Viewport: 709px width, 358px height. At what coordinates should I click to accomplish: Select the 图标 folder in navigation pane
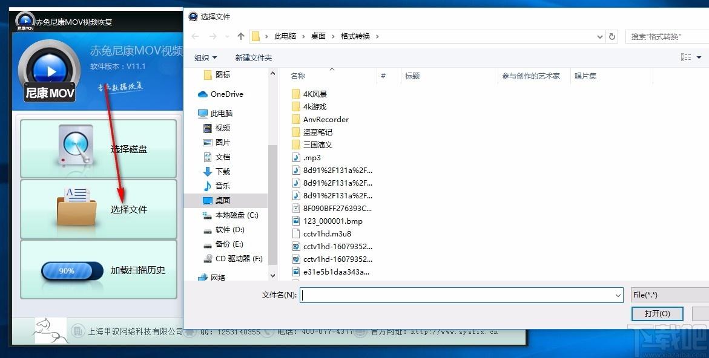(x=217, y=74)
